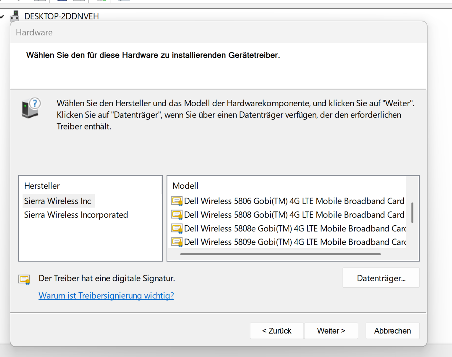Select manufacturer Sierra Wireless Inc

(58, 201)
